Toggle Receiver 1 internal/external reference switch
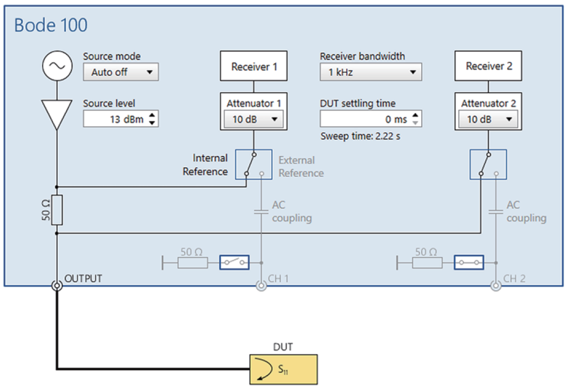This screenshot has width=569, height=388. point(254,165)
